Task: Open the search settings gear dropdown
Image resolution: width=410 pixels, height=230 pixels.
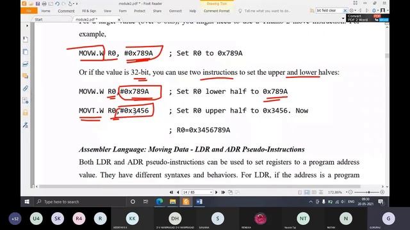Action: click(x=352, y=10)
